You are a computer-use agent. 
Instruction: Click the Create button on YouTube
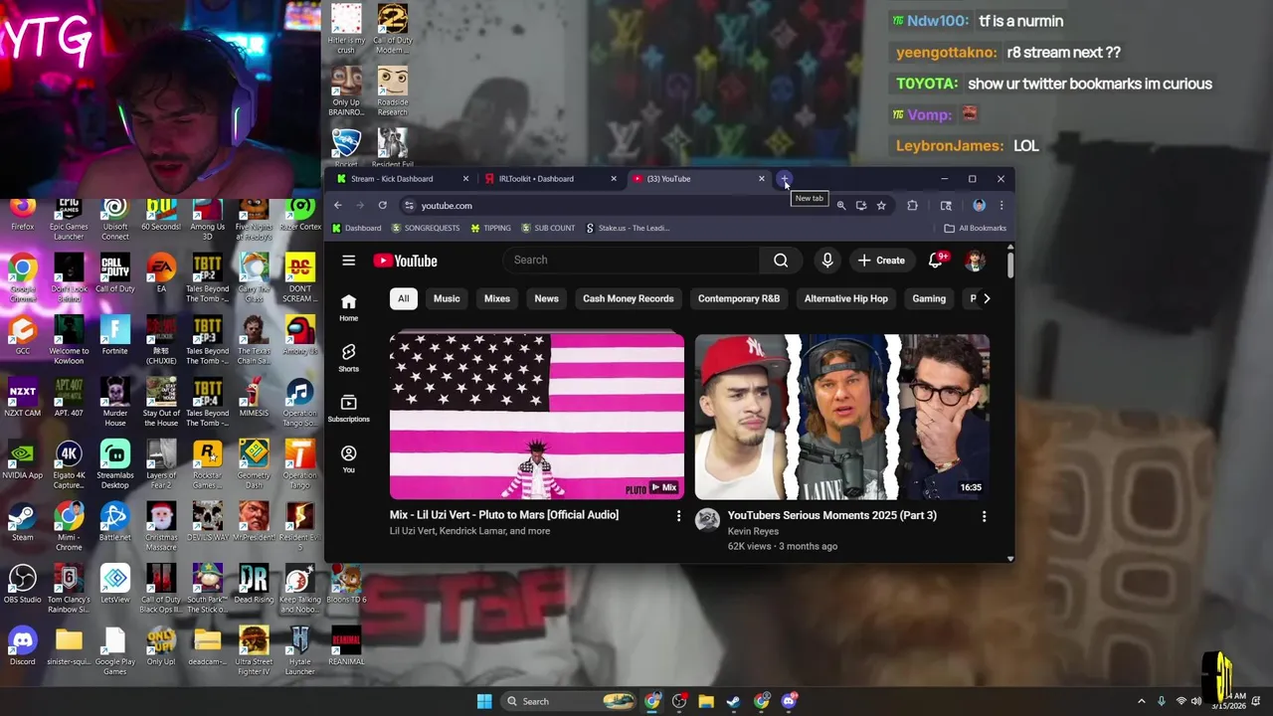(881, 261)
